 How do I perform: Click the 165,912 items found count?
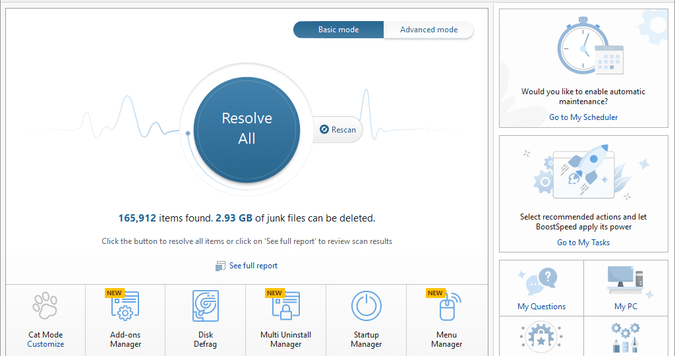click(x=137, y=218)
